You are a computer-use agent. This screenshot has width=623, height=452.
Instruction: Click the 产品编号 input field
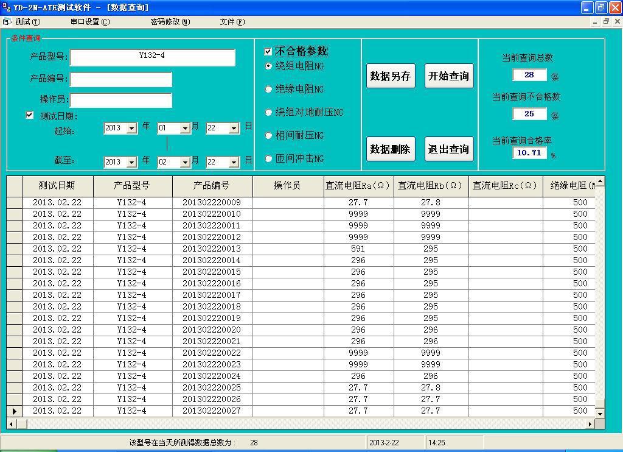pos(121,79)
